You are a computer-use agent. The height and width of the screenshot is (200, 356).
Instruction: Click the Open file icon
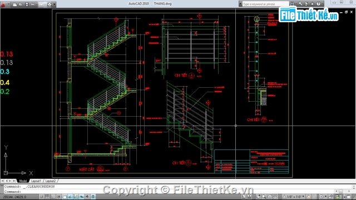(x=21, y=4)
